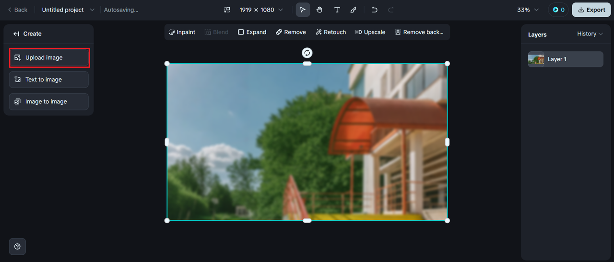Open the HD Upscale tool
614x262 pixels.
pyautogui.click(x=370, y=32)
